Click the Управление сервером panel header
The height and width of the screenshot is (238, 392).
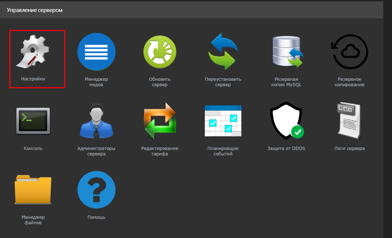click(191, 10)
